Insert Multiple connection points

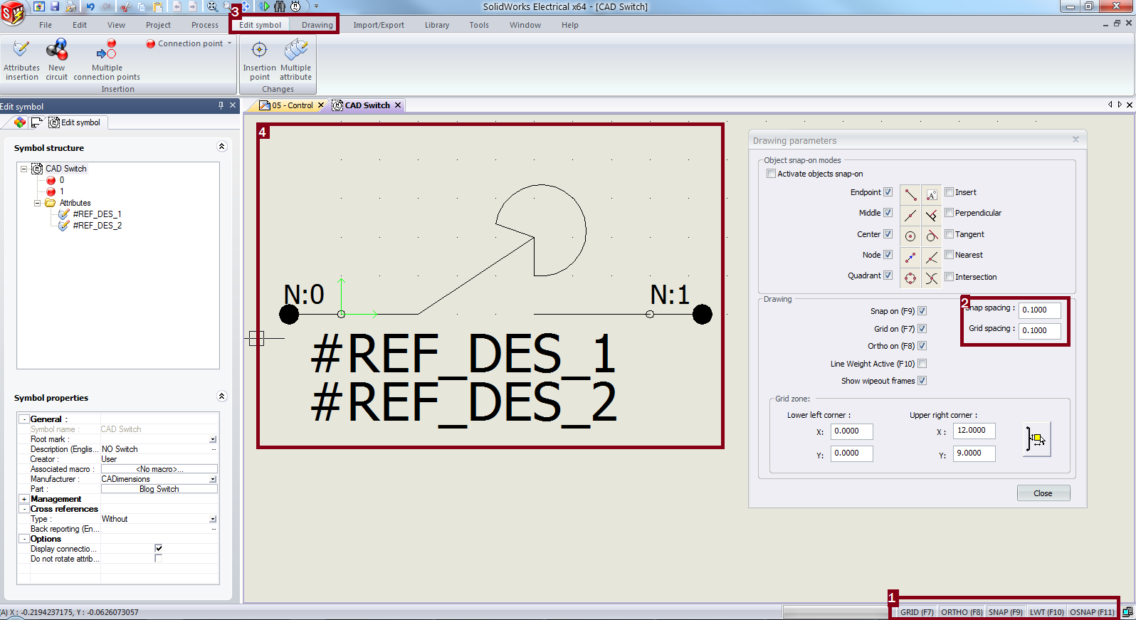pyautogui.click(x=107, y=60)
